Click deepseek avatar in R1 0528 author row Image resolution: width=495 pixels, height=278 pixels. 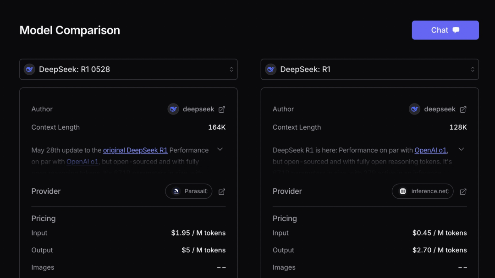[173, 109]
